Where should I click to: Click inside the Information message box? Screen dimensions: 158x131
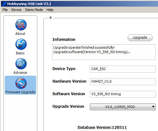(x=104, y=52)
